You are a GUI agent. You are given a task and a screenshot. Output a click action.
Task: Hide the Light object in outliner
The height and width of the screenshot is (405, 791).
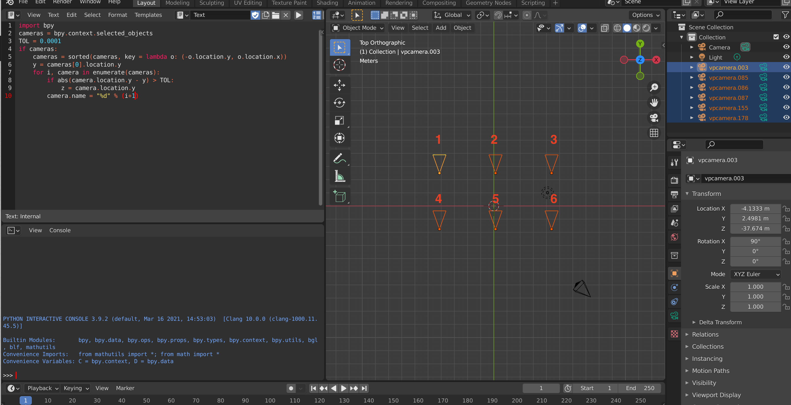(x=786, y=57)
